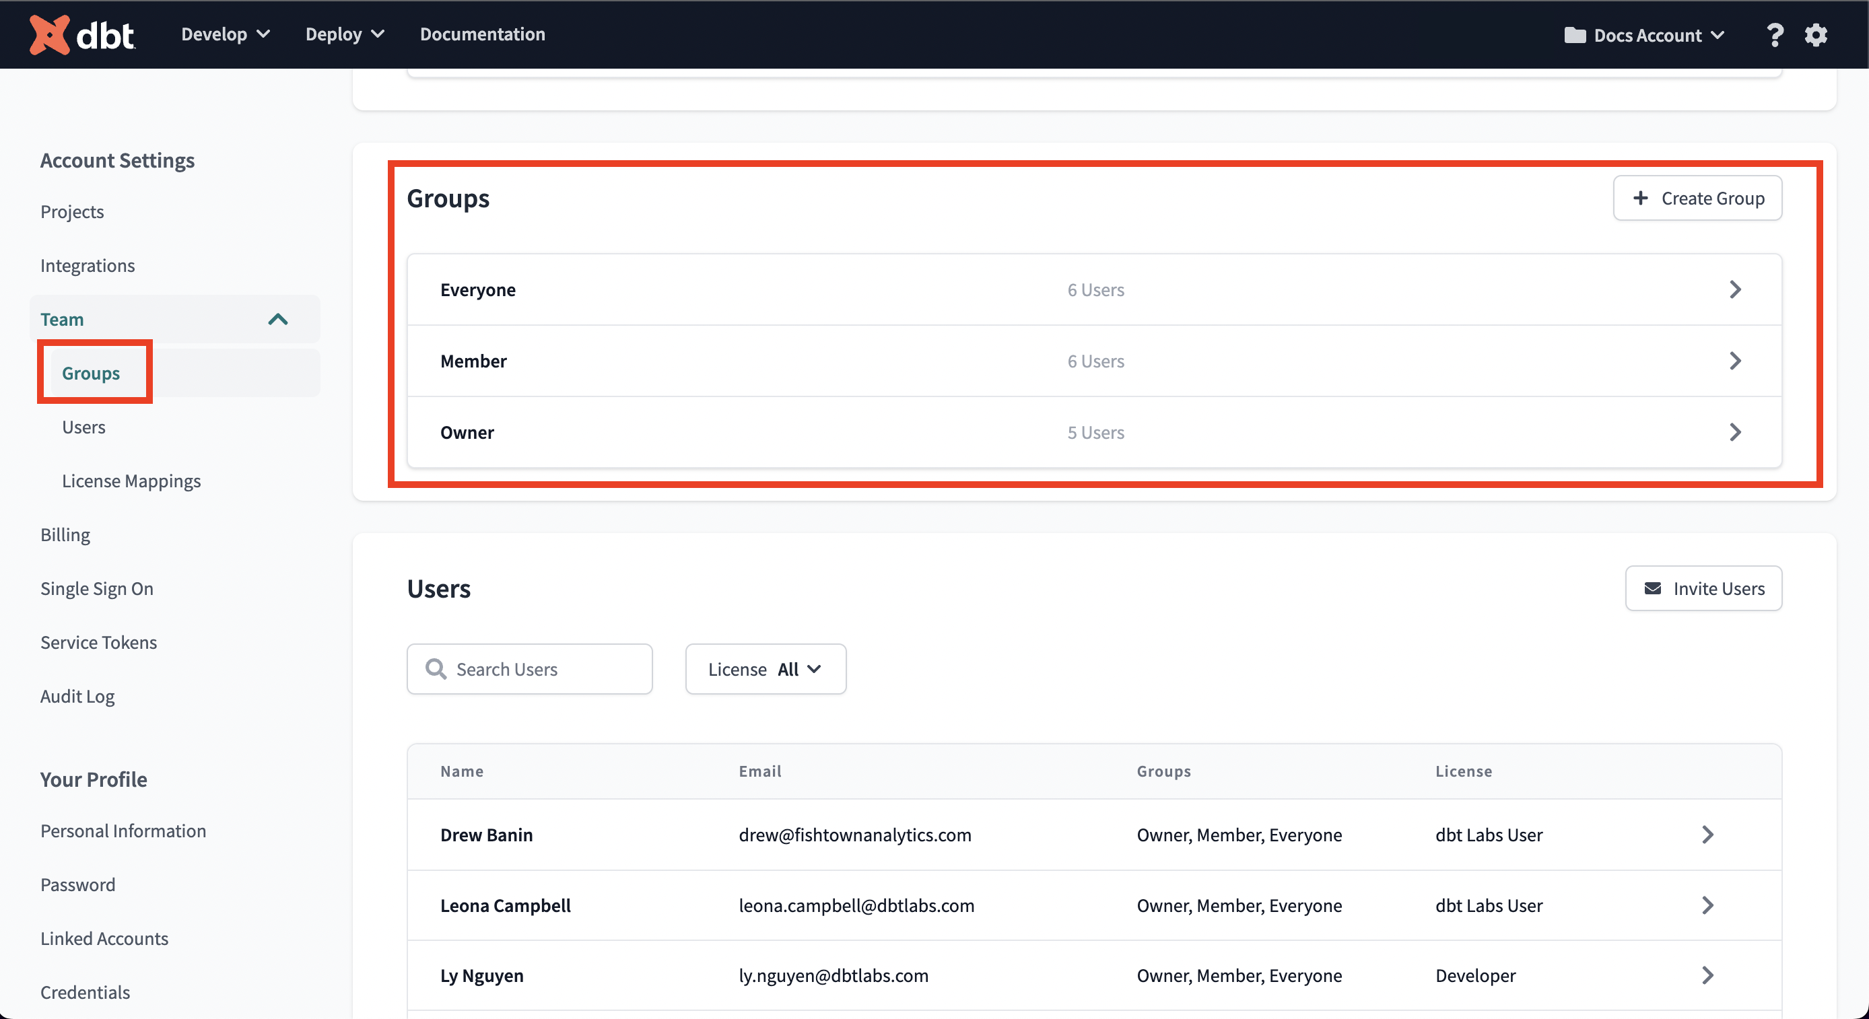Open the Develop dropdown menu

pyautogui.click(x=227, y=34)
